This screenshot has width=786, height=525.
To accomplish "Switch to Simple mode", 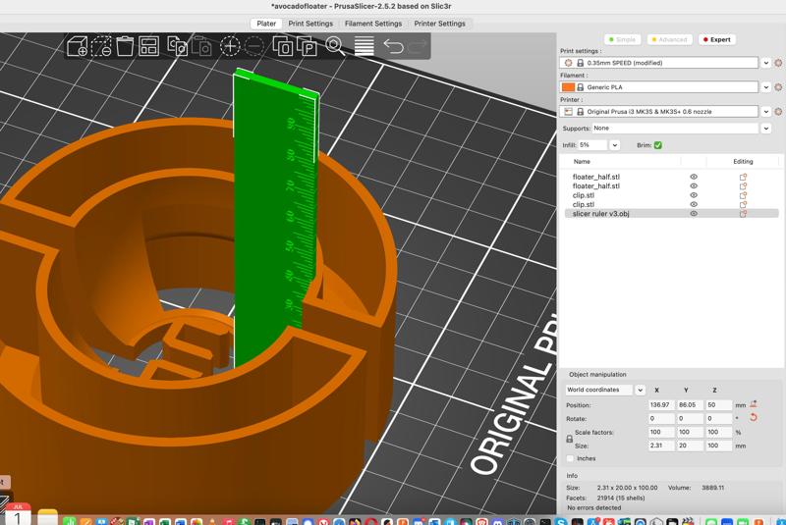I will 622,39.
